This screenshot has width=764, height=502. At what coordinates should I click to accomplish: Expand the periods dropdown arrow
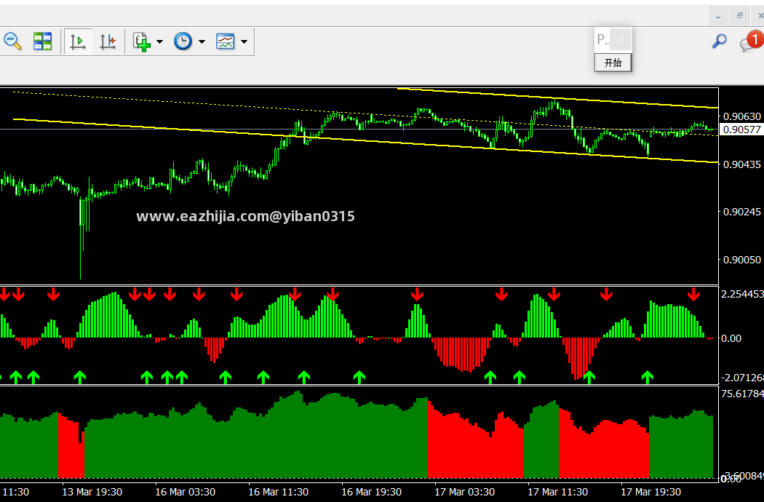202,42
